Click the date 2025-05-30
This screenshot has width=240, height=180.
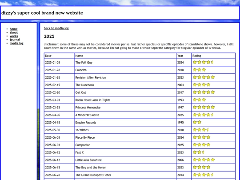pos(52,130)
